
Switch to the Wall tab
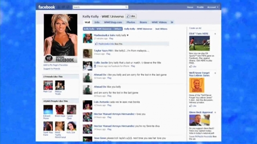click(87, 22)
